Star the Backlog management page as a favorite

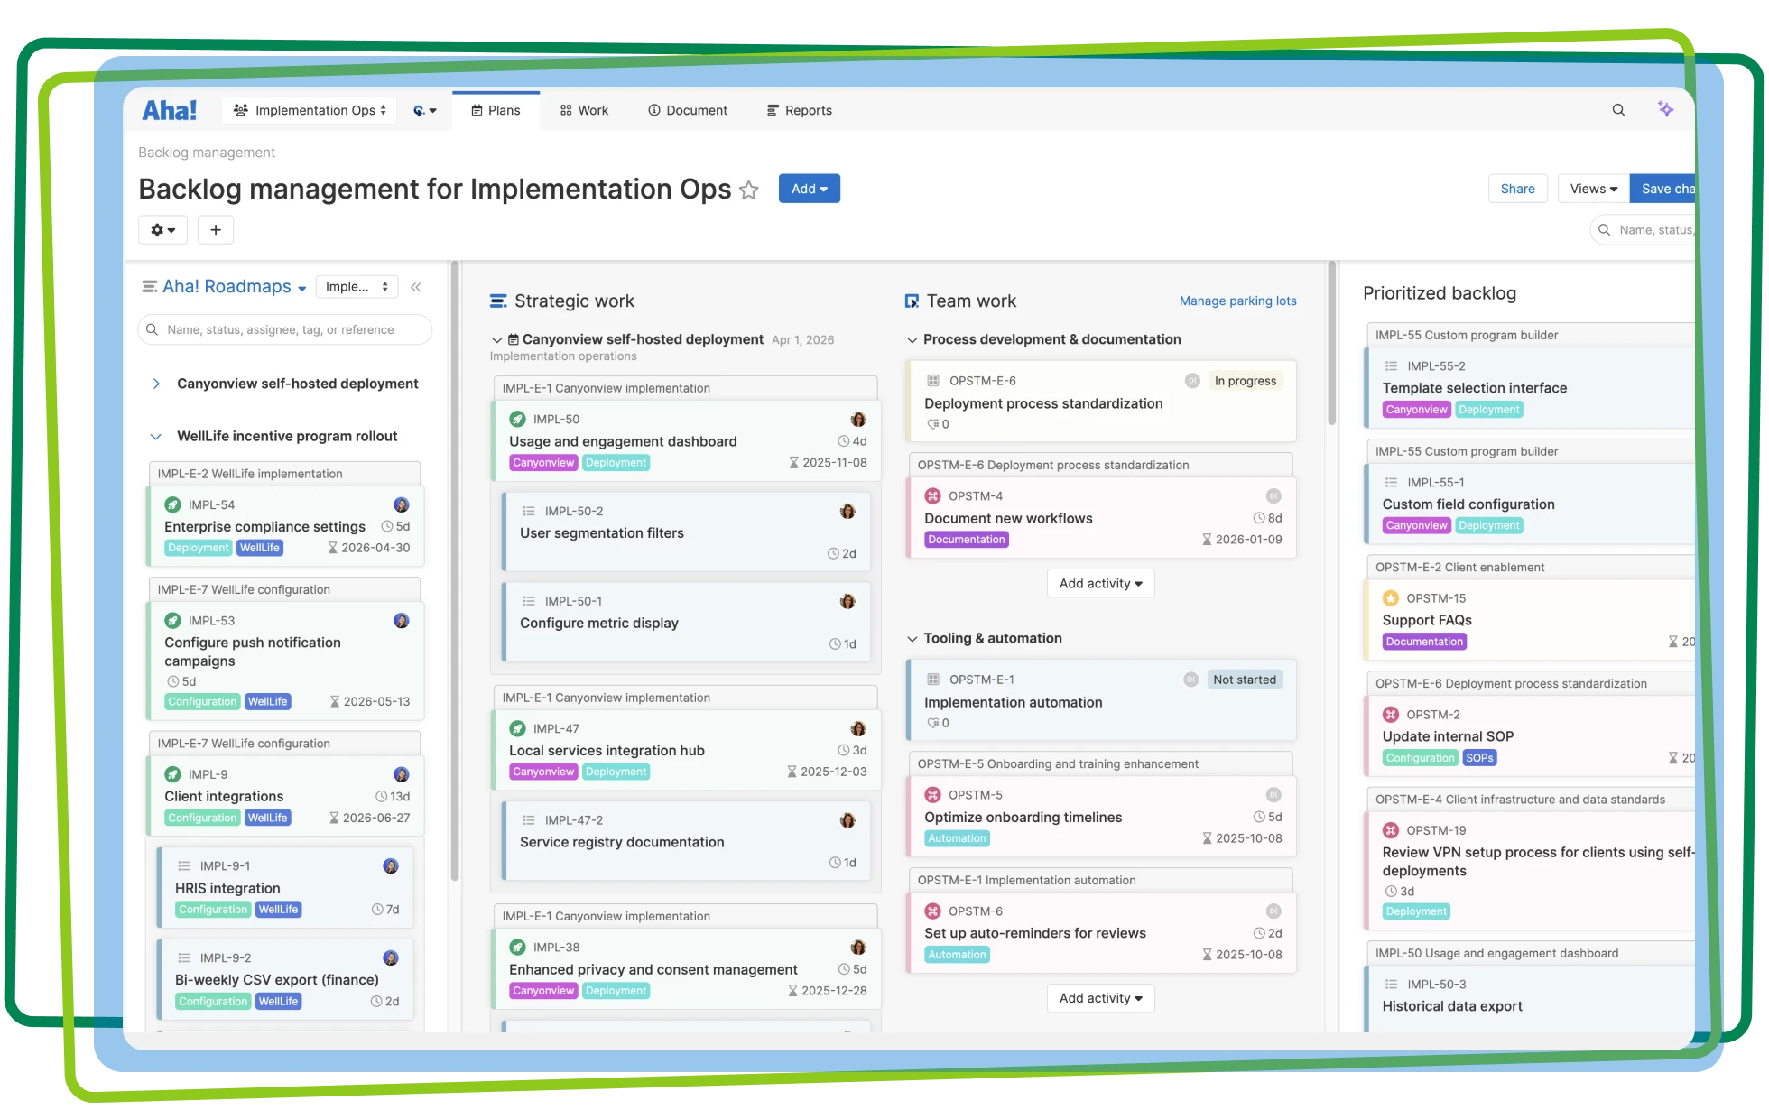point(748,190)
